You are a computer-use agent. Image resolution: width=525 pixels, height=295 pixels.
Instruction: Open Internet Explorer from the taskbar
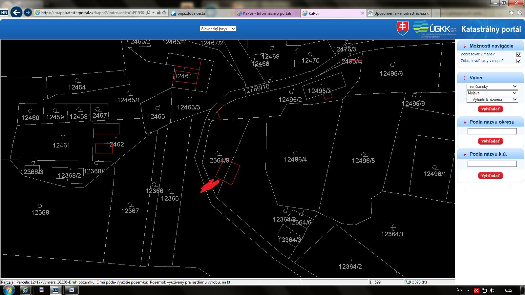click(x=25, y=290)
